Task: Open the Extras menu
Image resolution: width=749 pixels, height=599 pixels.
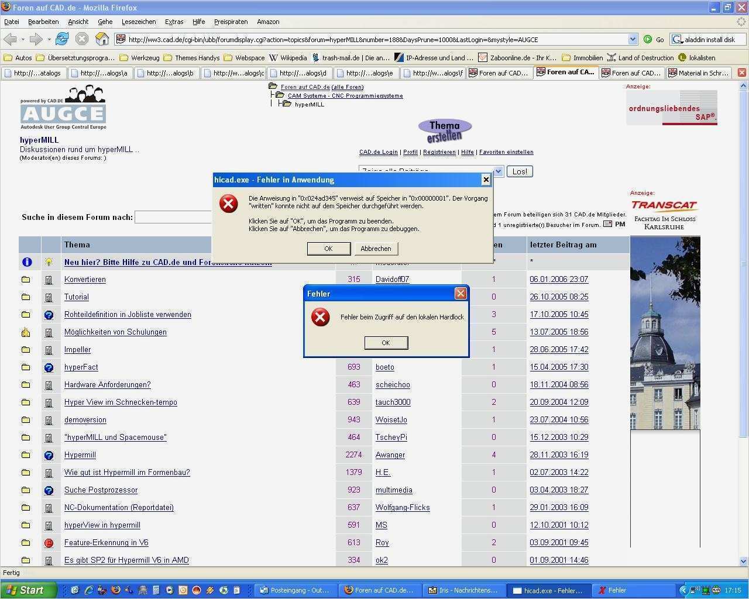Action: click(174, 22)
